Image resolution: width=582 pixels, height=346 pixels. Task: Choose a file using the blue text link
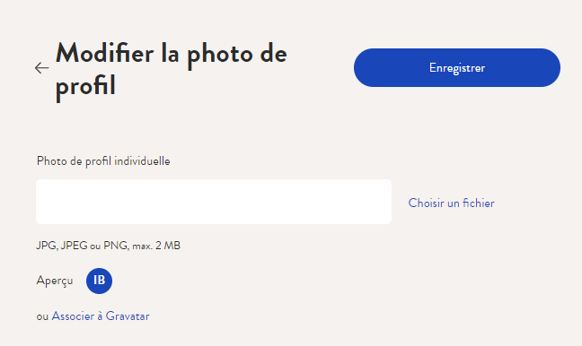click(452, 203)
